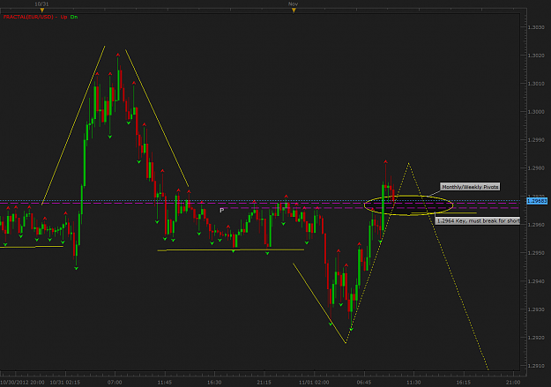The image size is (551, 387).
Task: Click the 1.2930 price axis label
Action: coord(536,309)
